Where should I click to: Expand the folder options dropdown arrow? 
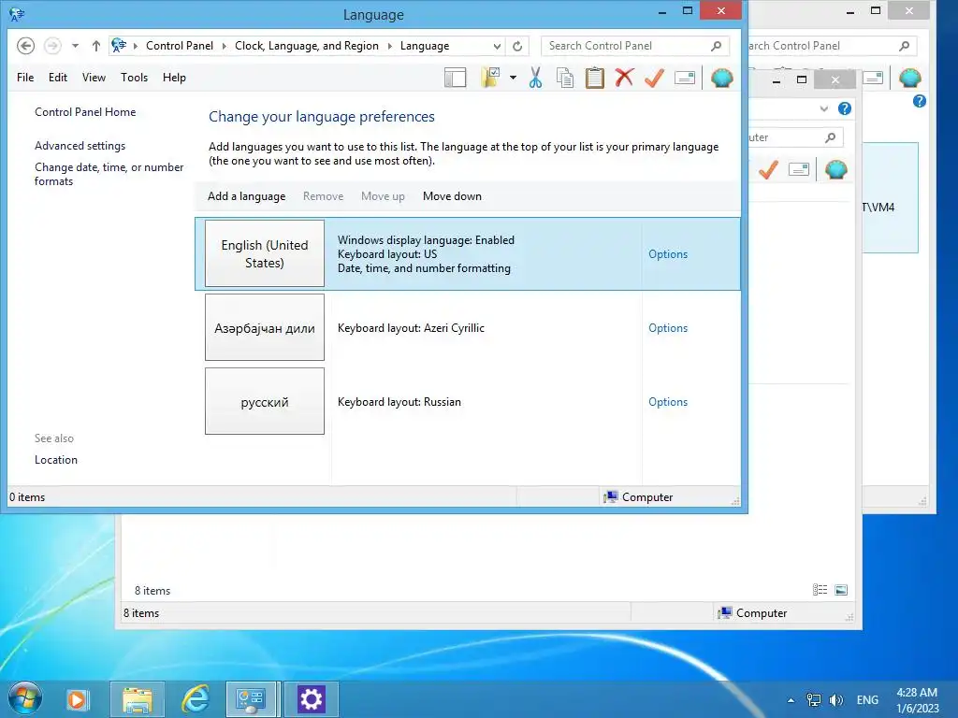coord(513,78)
